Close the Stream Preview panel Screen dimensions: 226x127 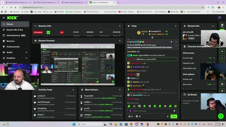[x=120, y=41]
